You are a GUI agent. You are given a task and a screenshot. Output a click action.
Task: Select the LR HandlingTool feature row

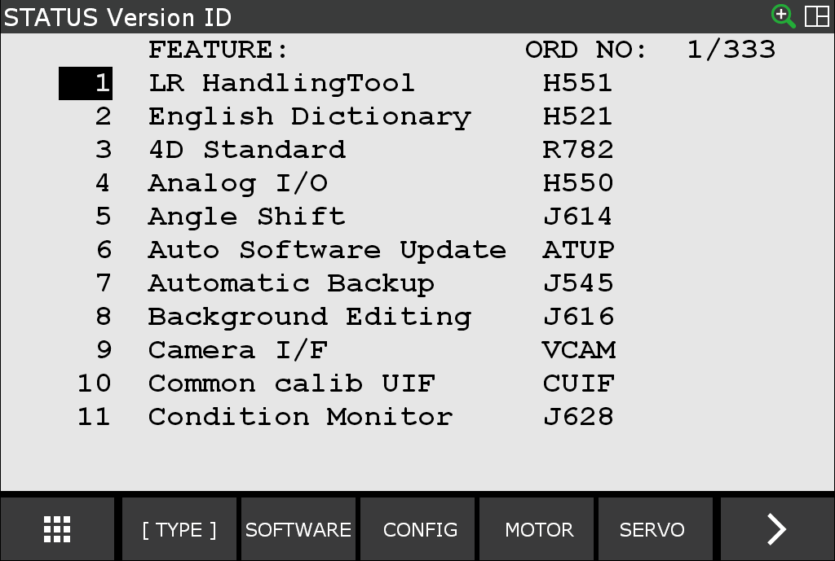pyautogui.click(x=281, y=82)
